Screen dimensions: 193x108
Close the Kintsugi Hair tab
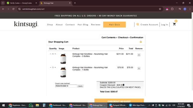(x=70, y=3)
